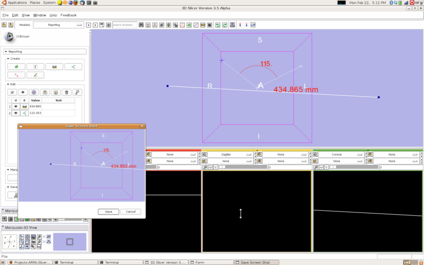Toggle the select-all checkbox in Edit

pos(13,92)
